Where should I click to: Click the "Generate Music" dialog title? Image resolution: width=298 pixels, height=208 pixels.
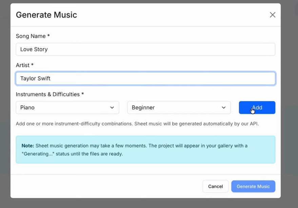(46, 15)
